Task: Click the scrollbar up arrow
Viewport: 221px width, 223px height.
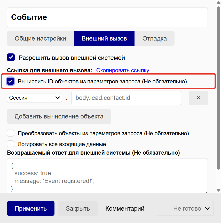Action: click(218, 3)
